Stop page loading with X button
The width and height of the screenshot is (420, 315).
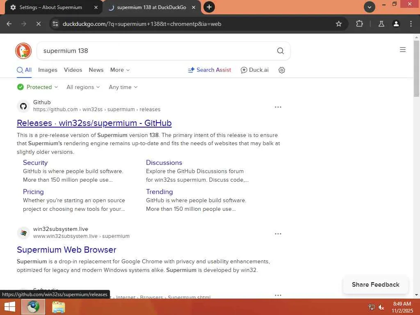click(39, 24)
